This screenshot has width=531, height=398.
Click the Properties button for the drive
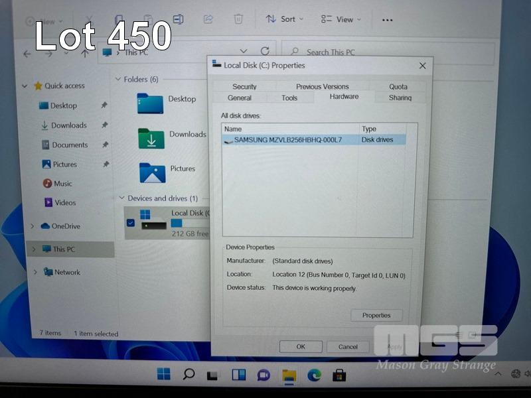(376, 315)
